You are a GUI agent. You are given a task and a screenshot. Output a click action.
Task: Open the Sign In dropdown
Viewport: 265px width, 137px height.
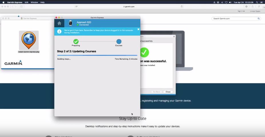[x=241, y=11]
